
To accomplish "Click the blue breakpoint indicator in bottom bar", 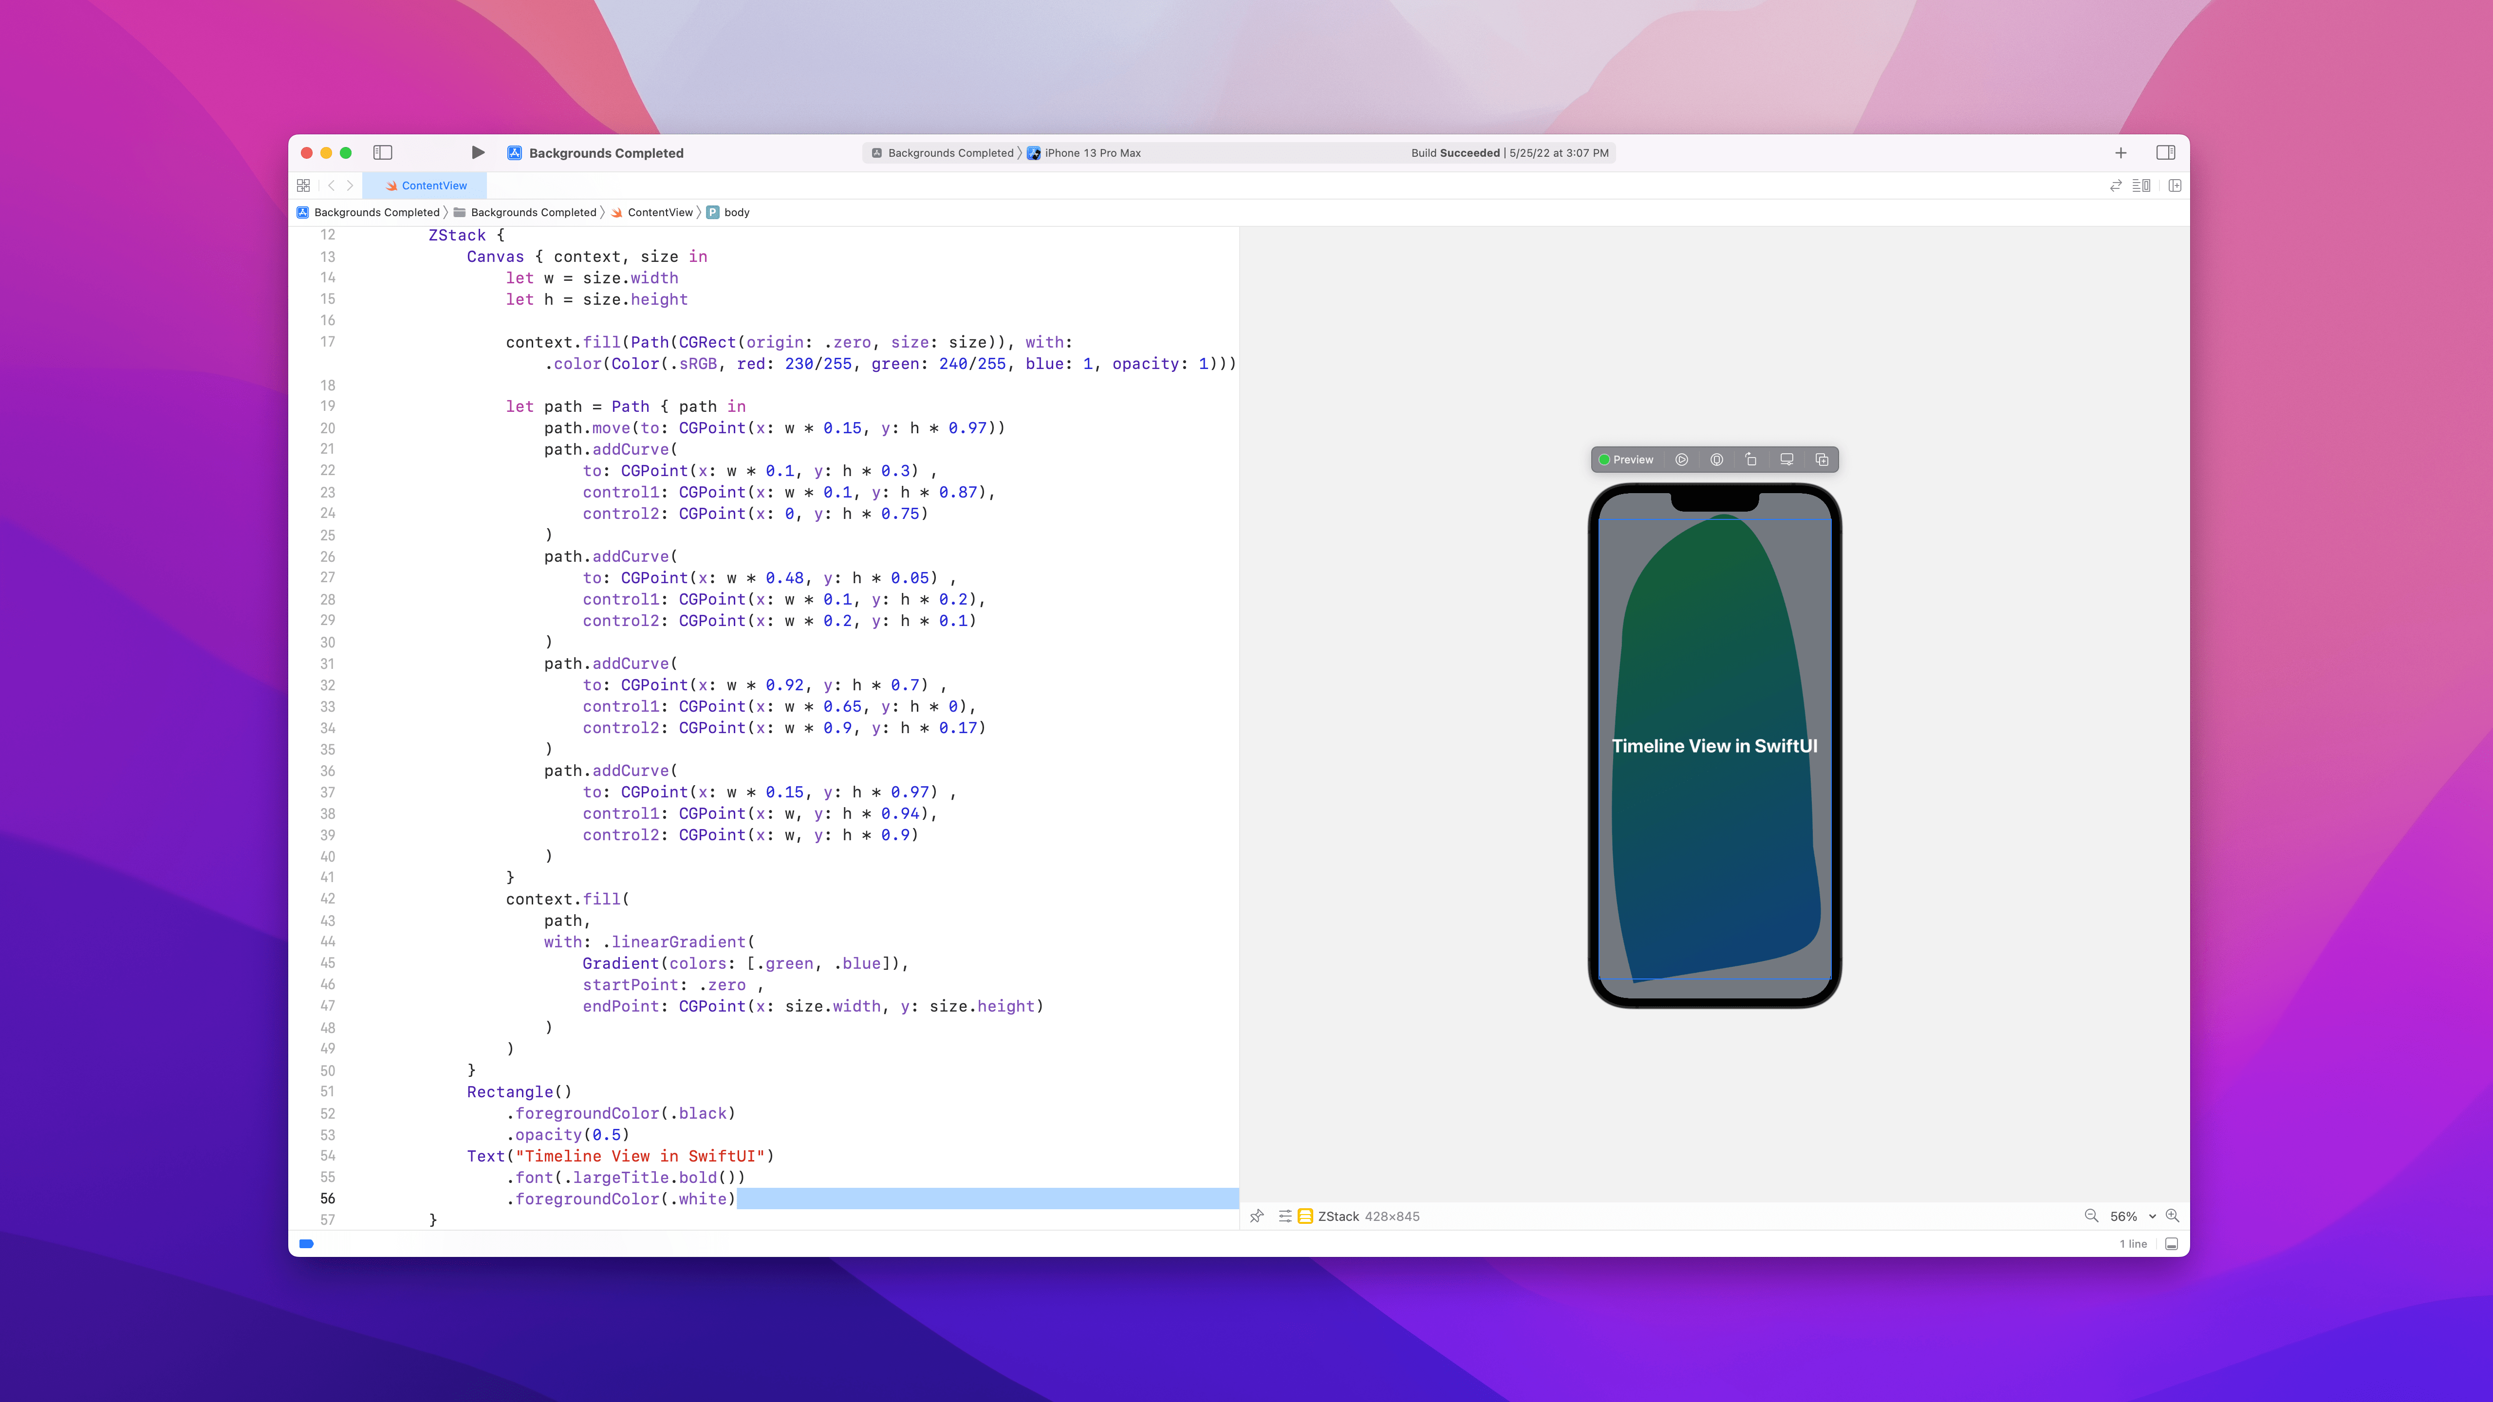I will 307,1244.
